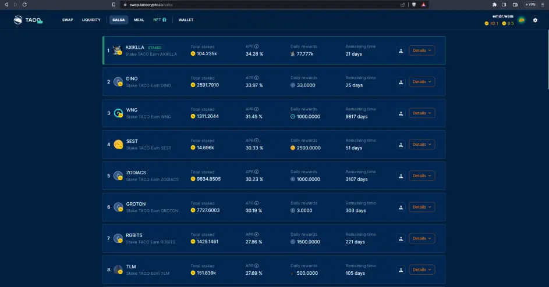The width and height of the screenshot is (549, 287).
Task: Open the Taco logo home link
Action: click(28, 20)
